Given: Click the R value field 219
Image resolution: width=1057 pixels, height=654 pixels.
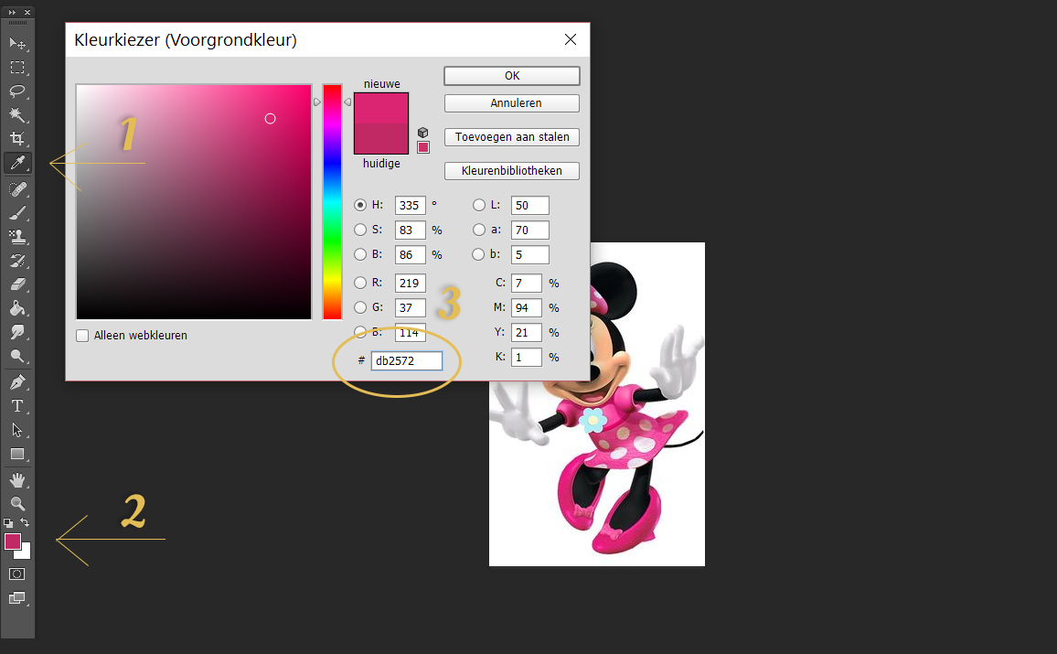Looking at the screenshot, I should [410, 284].
